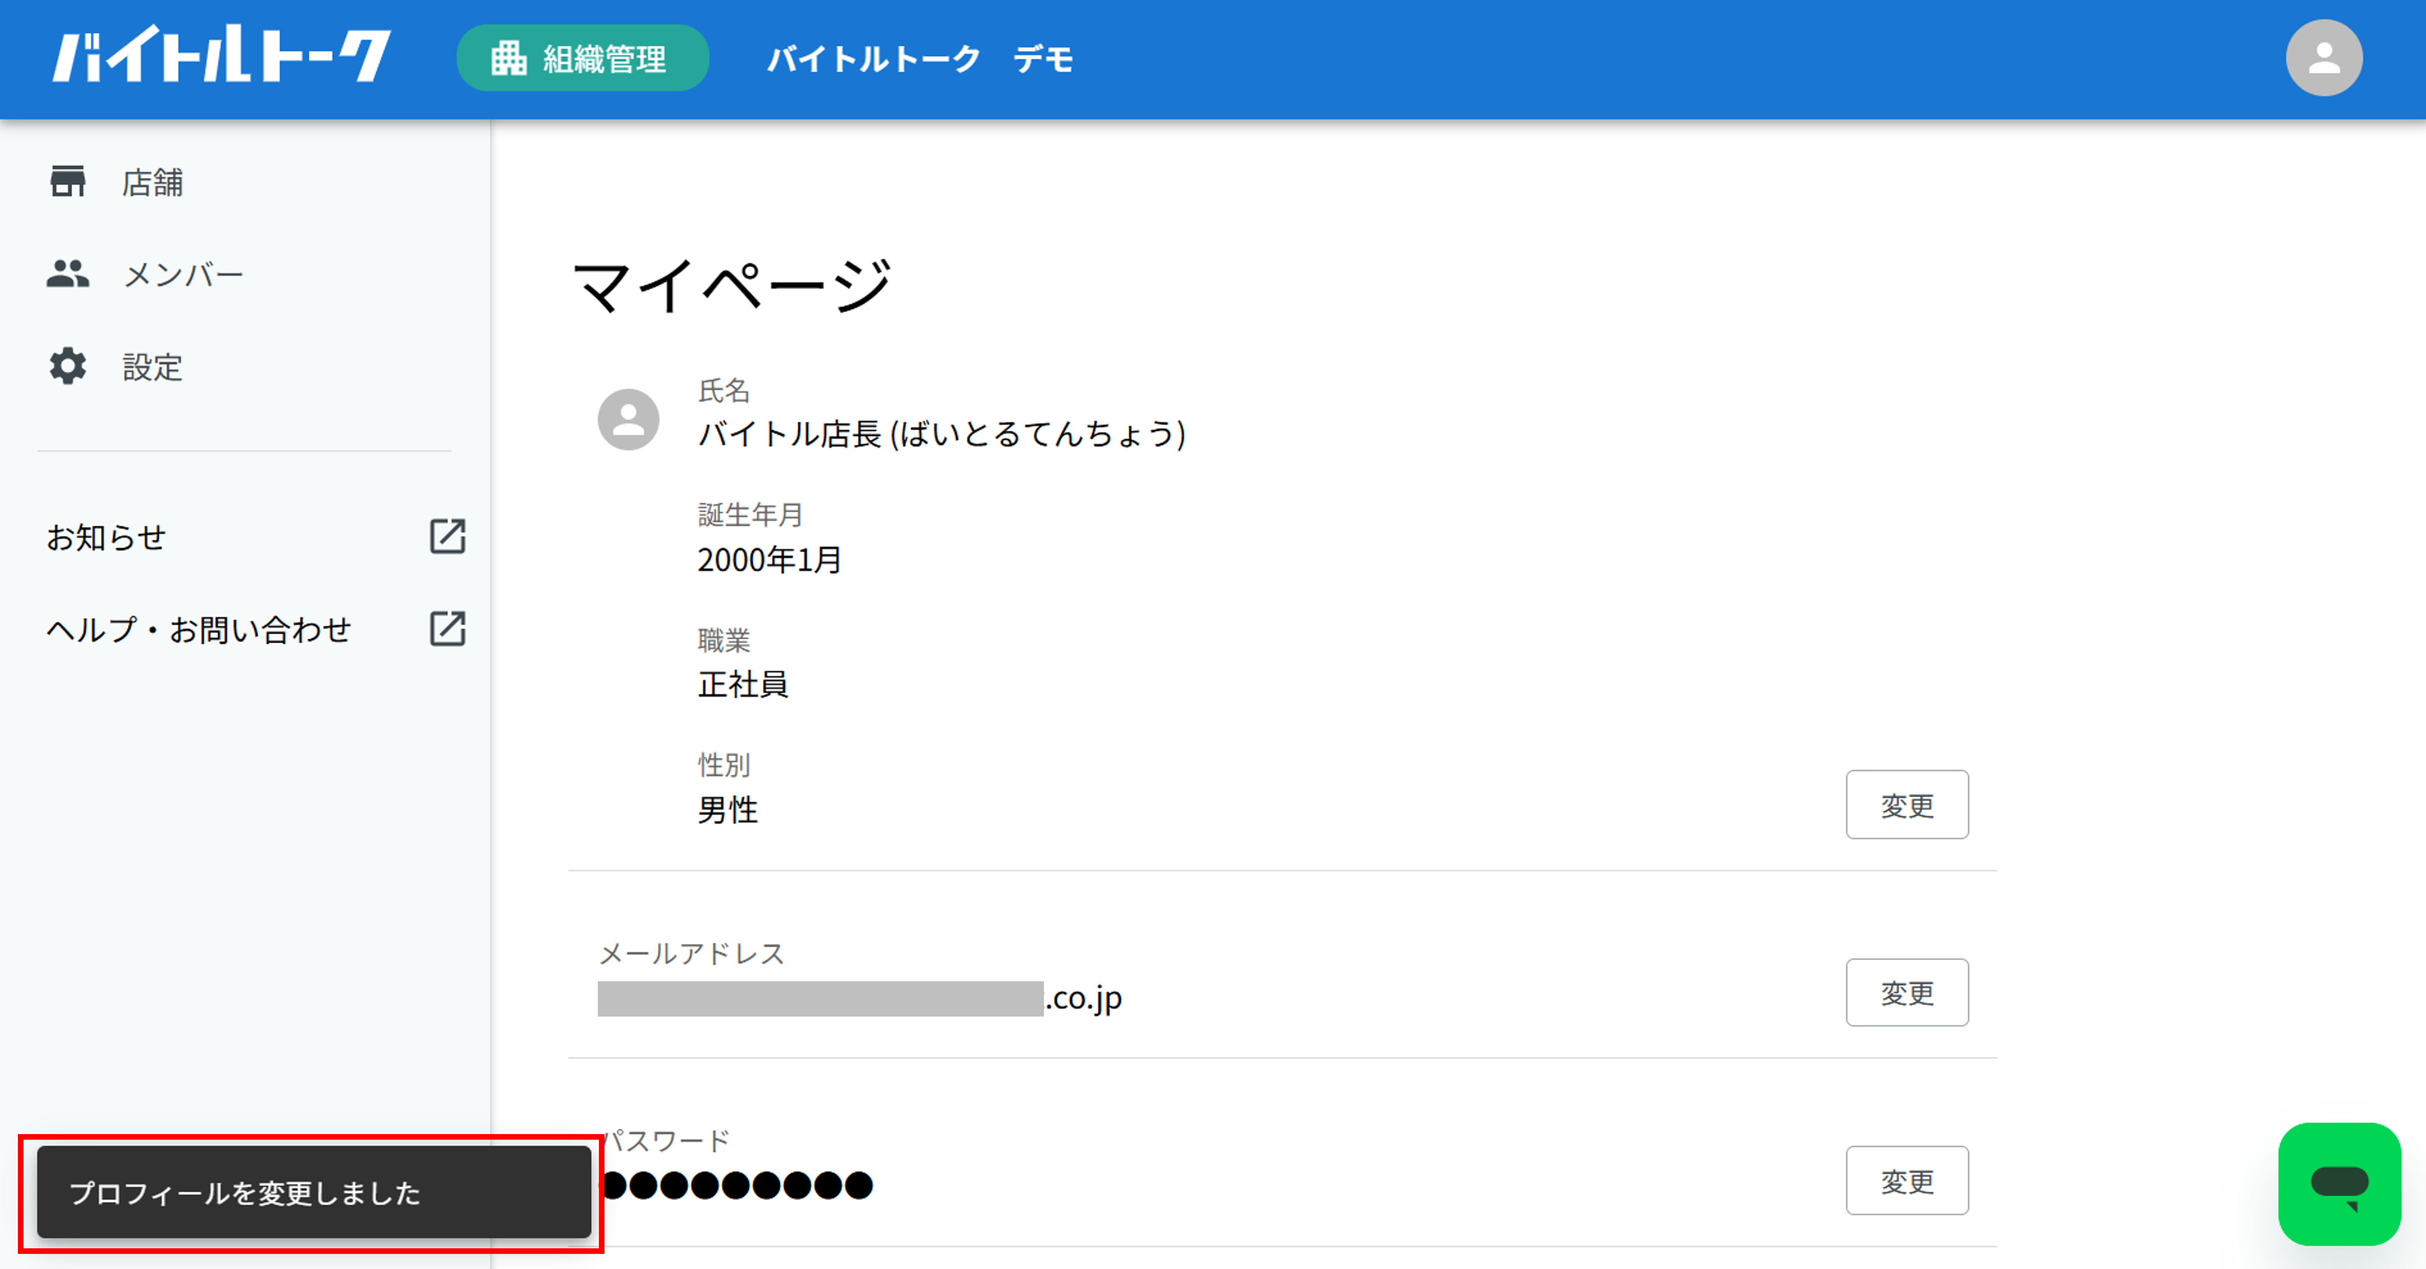Click the バイトルトーク logo

pos(221,55)
